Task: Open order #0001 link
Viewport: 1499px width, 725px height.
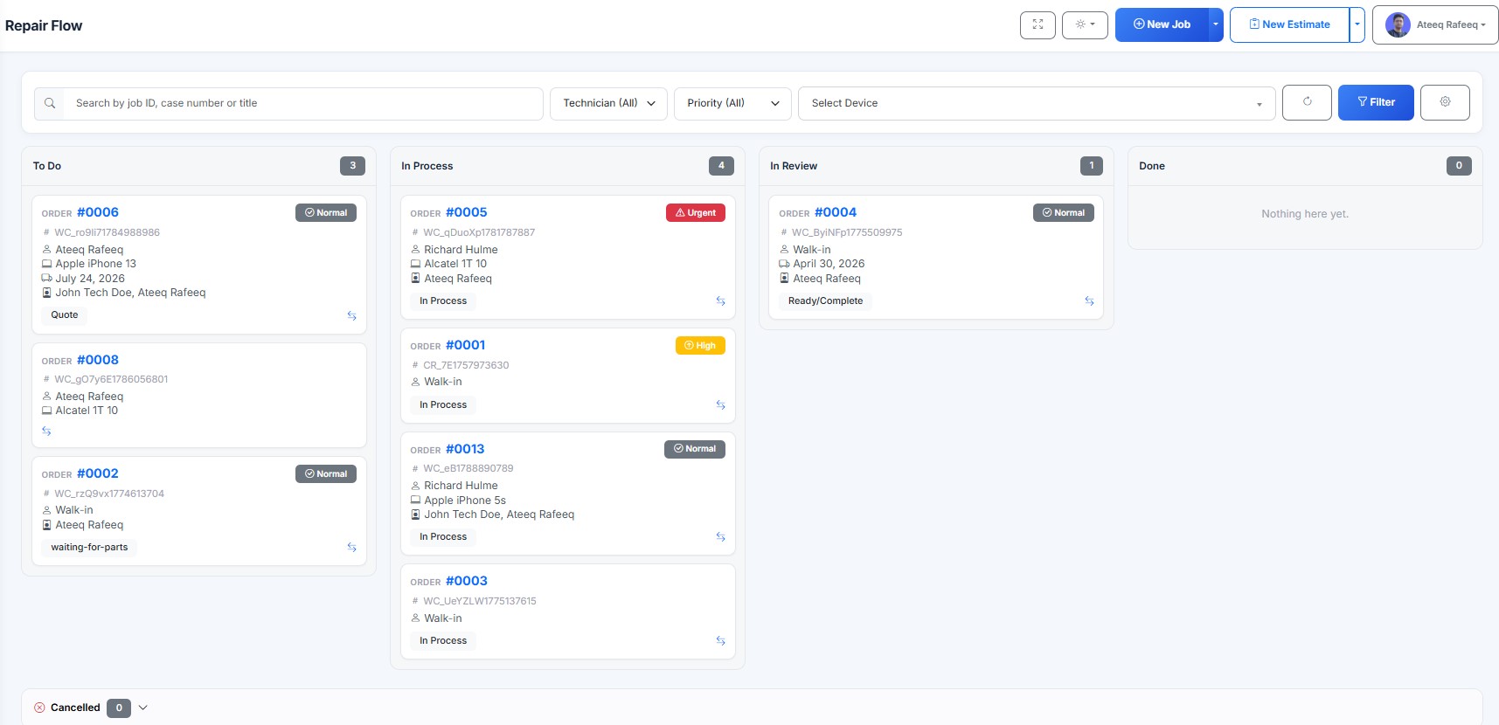Action: 466,345
